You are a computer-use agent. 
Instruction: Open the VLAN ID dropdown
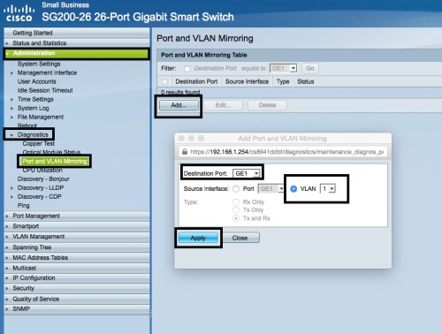click(328, 189)
